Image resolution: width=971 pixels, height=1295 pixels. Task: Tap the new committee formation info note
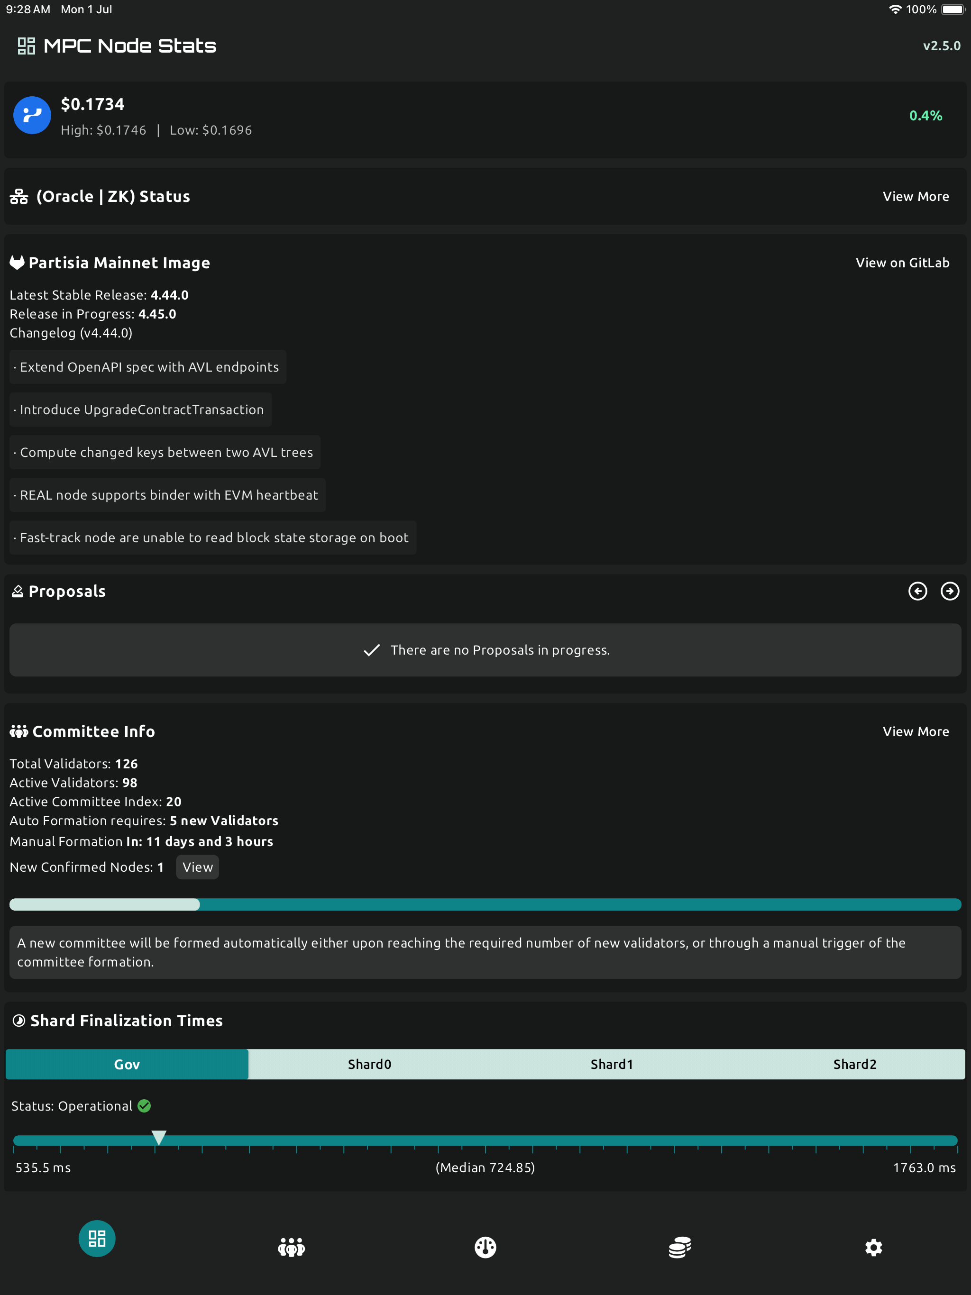pyautogui.click(x=485, y=952)
